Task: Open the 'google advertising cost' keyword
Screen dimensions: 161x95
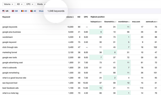Action: click(x=13, y=62)
